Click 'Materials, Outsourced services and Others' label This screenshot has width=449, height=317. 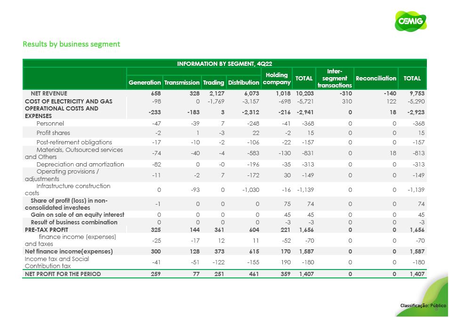pyautogui.click(x=74, y=153)
